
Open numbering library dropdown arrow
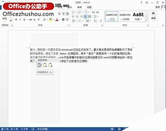pos(82,12)
